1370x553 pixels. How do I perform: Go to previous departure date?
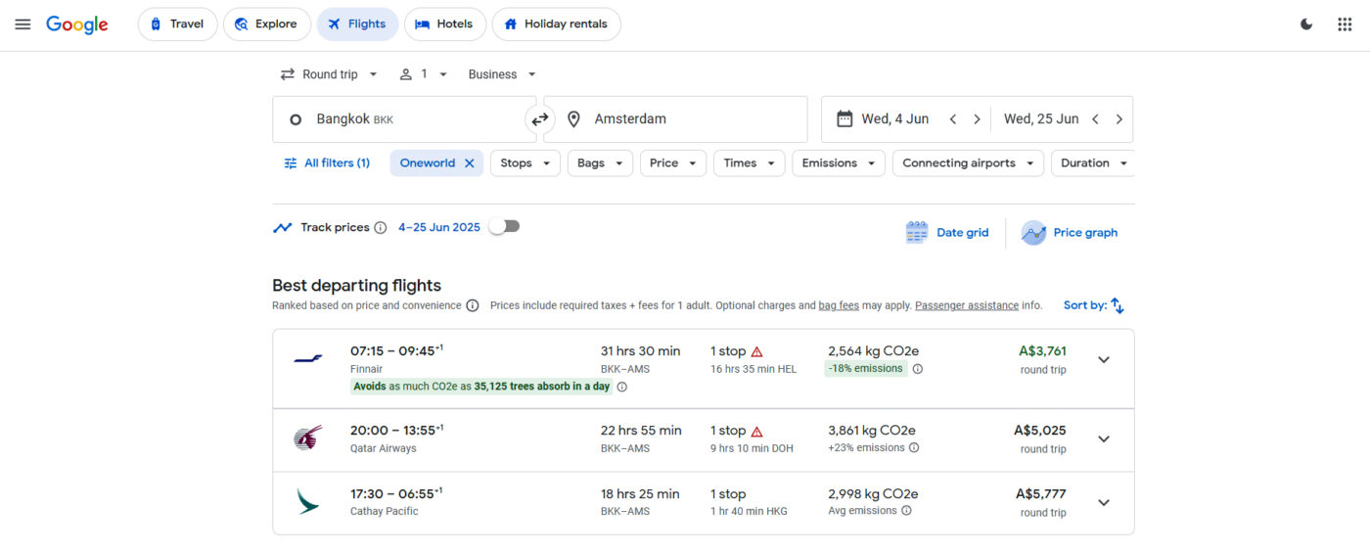point(953,119)
